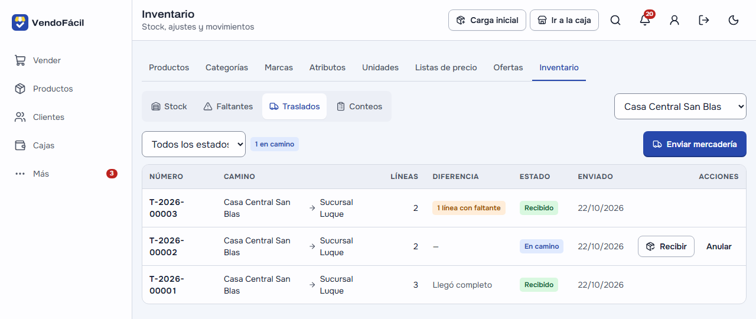This screenshot has height=319, width=756.
Task: Open Cajas via sidebar wallet icon
Action: [x=20, y=145]
